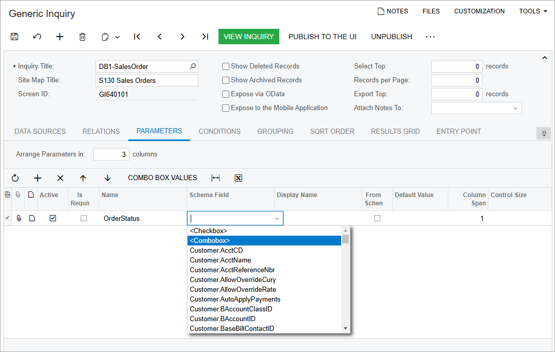Open the TOOLS menu dropdown
The height and width of the screenshot is (352, 555).
pos(533,11)
